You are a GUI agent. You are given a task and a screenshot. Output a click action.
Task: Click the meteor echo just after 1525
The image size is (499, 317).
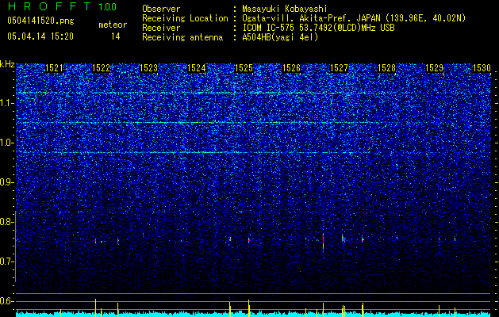tap(249, 240)
